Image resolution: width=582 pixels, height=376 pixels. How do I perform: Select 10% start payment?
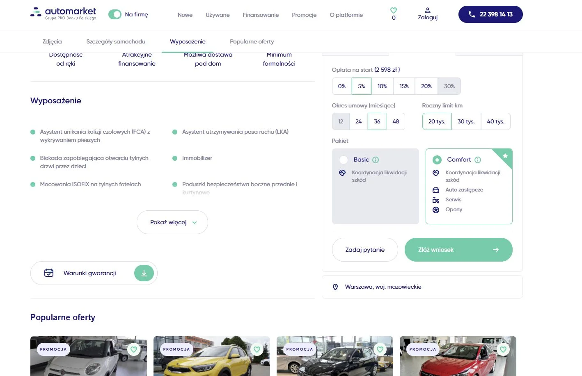[383, 86]
